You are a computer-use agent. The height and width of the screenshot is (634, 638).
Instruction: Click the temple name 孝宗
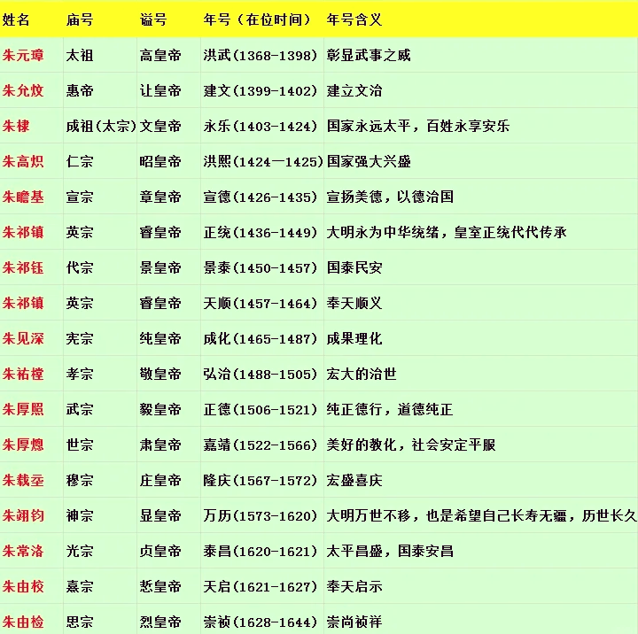[80, 374]
